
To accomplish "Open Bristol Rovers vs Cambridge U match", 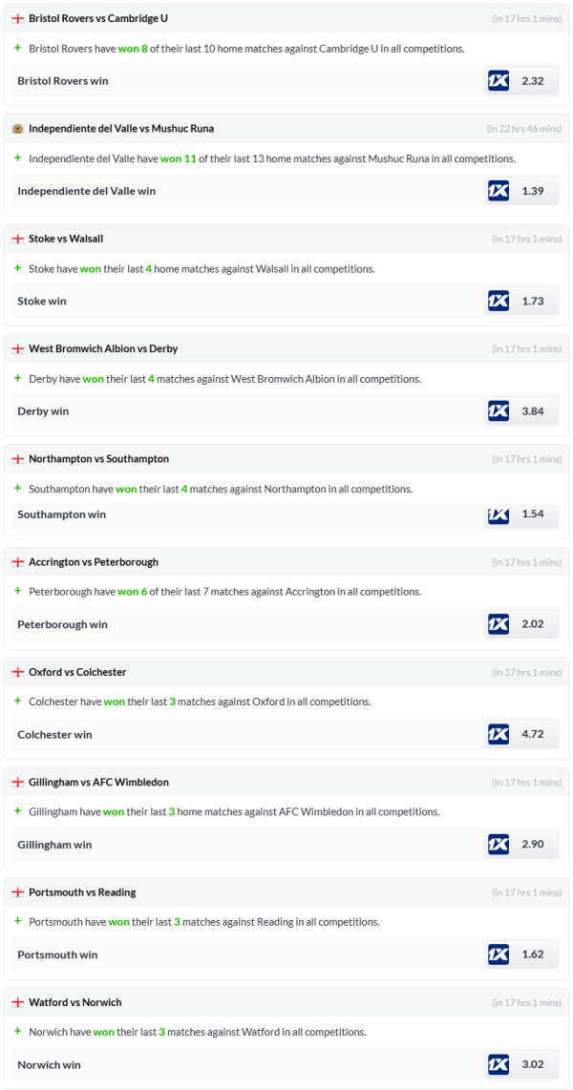I will coord(98,18).
